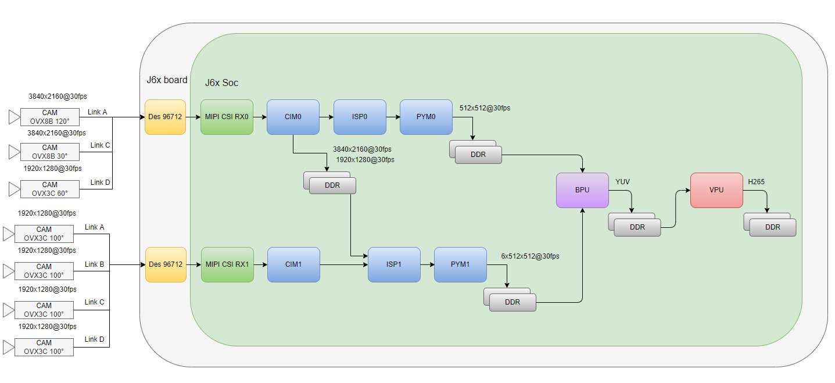Select the PYM0 block

(x=426, y=117)
